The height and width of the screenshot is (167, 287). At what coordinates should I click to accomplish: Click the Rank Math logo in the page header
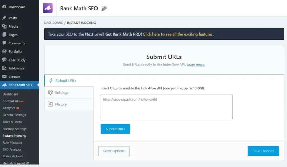click(x=48, y=8)
